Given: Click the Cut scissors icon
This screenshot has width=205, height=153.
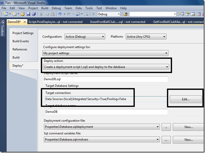Looking at the screenshot, I should point(41,14).
